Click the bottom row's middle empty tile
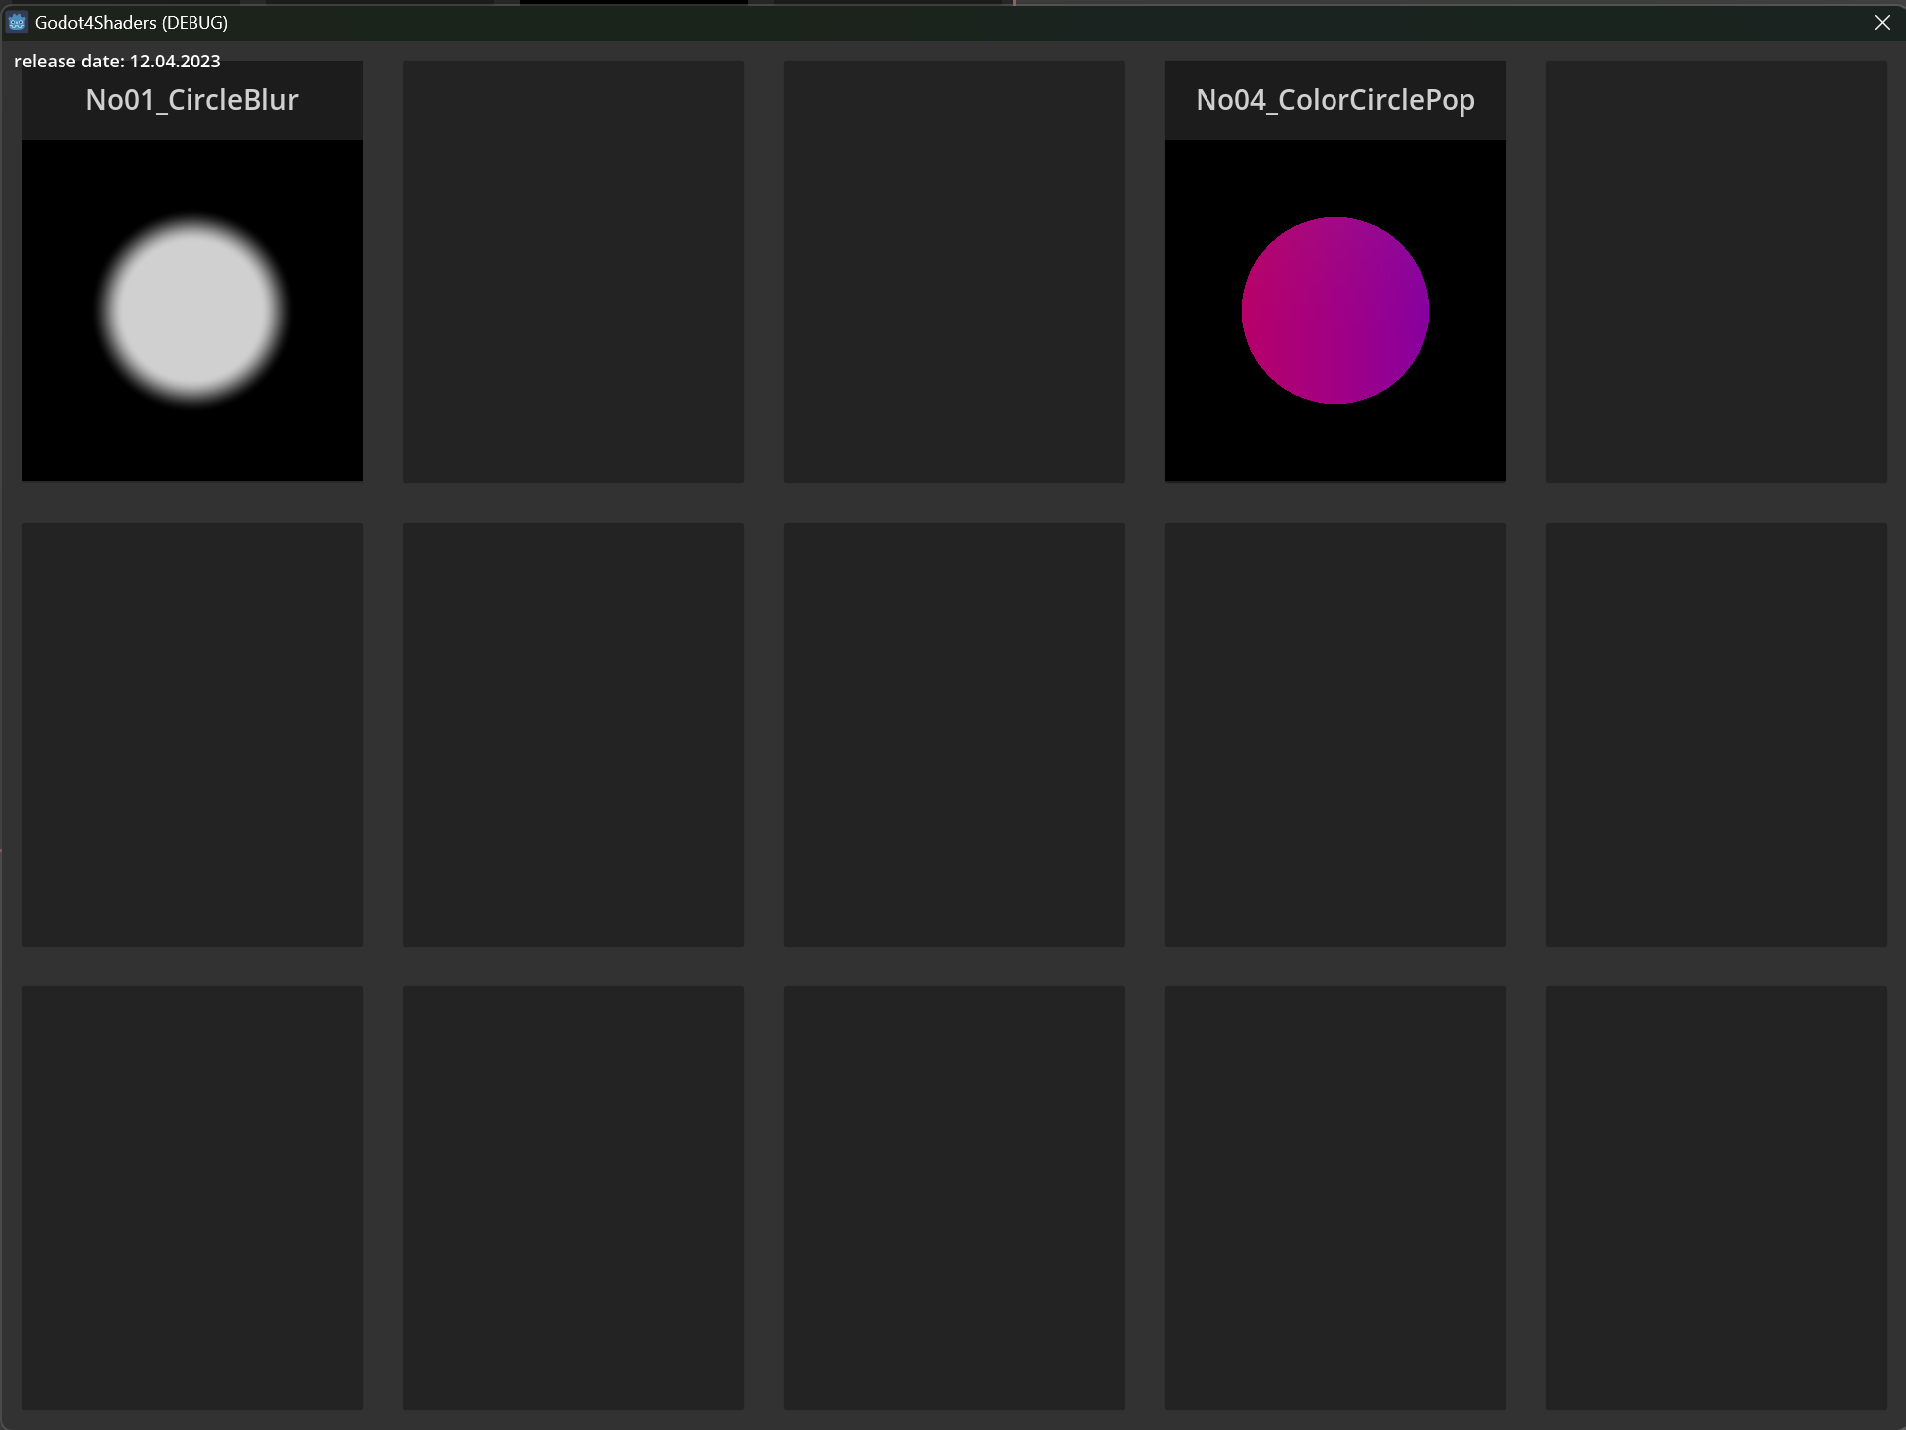 953,1197
